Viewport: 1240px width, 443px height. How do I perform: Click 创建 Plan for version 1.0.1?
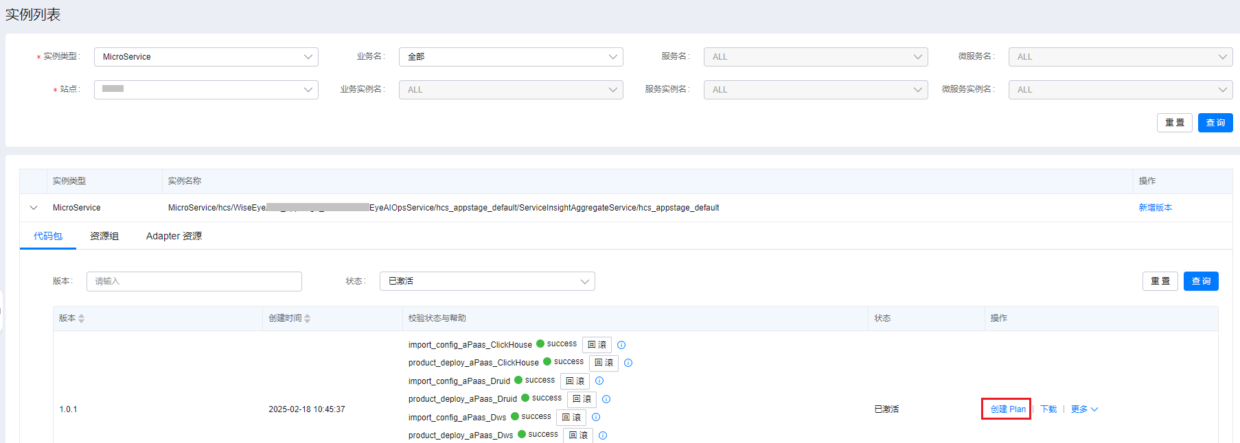click(1007, 409)
